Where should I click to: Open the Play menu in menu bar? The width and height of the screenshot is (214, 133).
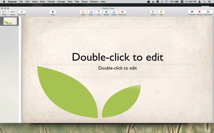(x=77, y=2)
